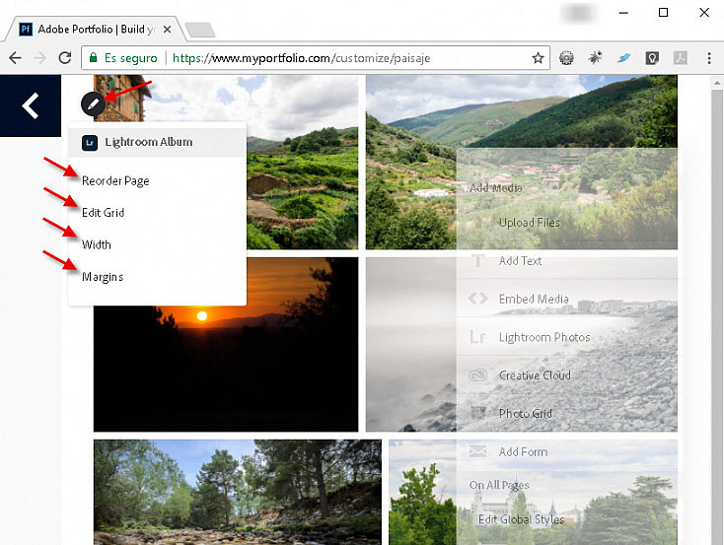724x545 pixels.
Task: Close the Adobe Portfolio tab
Action: click(167, 30)
